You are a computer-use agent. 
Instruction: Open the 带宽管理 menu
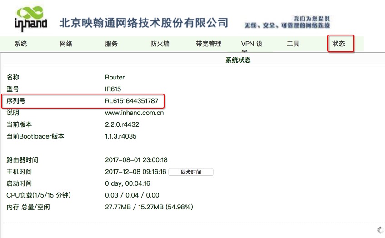(209, 44)
